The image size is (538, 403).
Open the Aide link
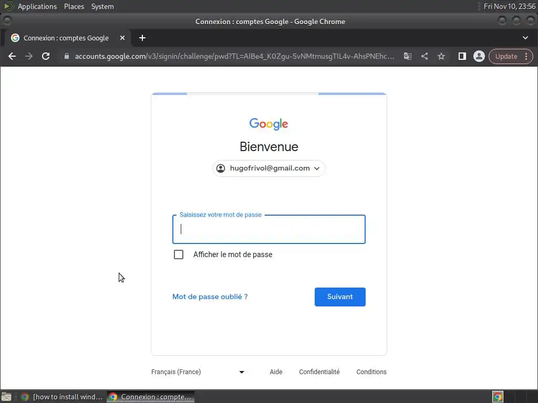pyautogui.click(x=276, y=372)
